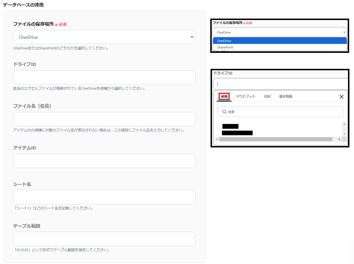
Task: Click the テーブル範囲 input field
Action: point(104,239)
